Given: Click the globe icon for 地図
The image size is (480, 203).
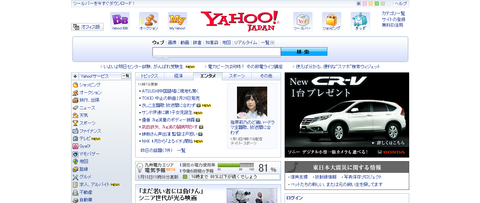Looking at the screenshot, I should [75, 161].
